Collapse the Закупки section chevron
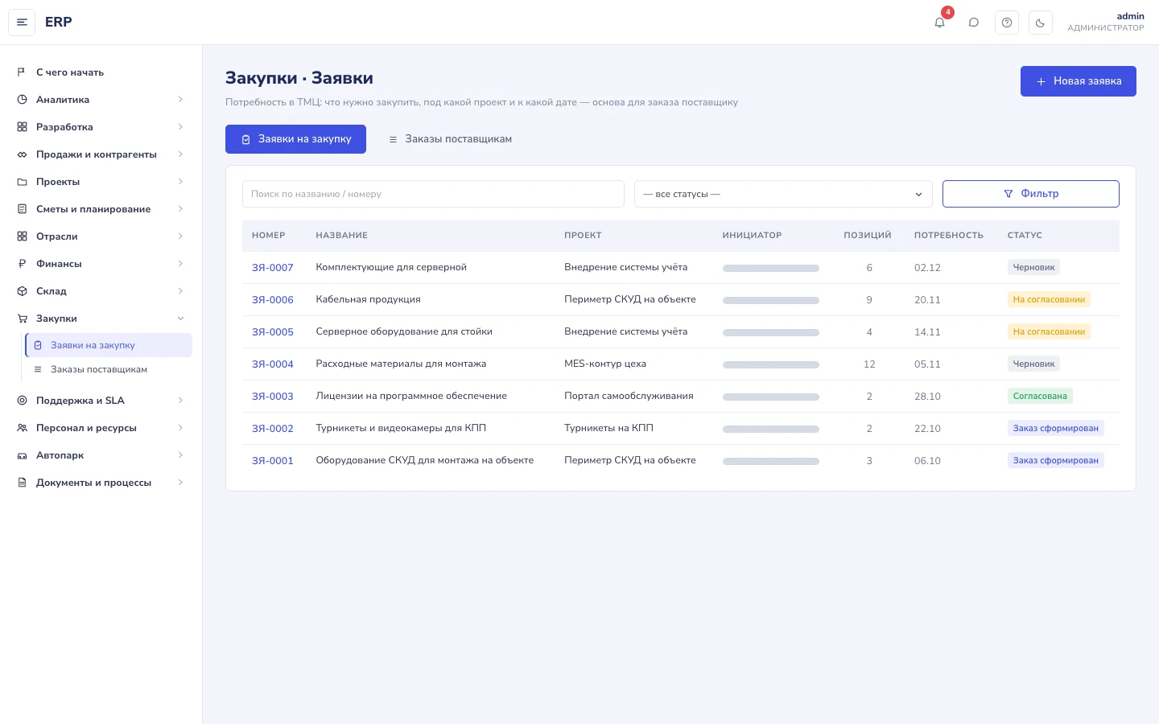Screen dimensions: 1159x724 coord(180,319)
